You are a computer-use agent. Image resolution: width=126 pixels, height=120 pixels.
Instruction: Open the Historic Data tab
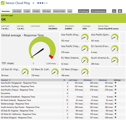[59, 11]
